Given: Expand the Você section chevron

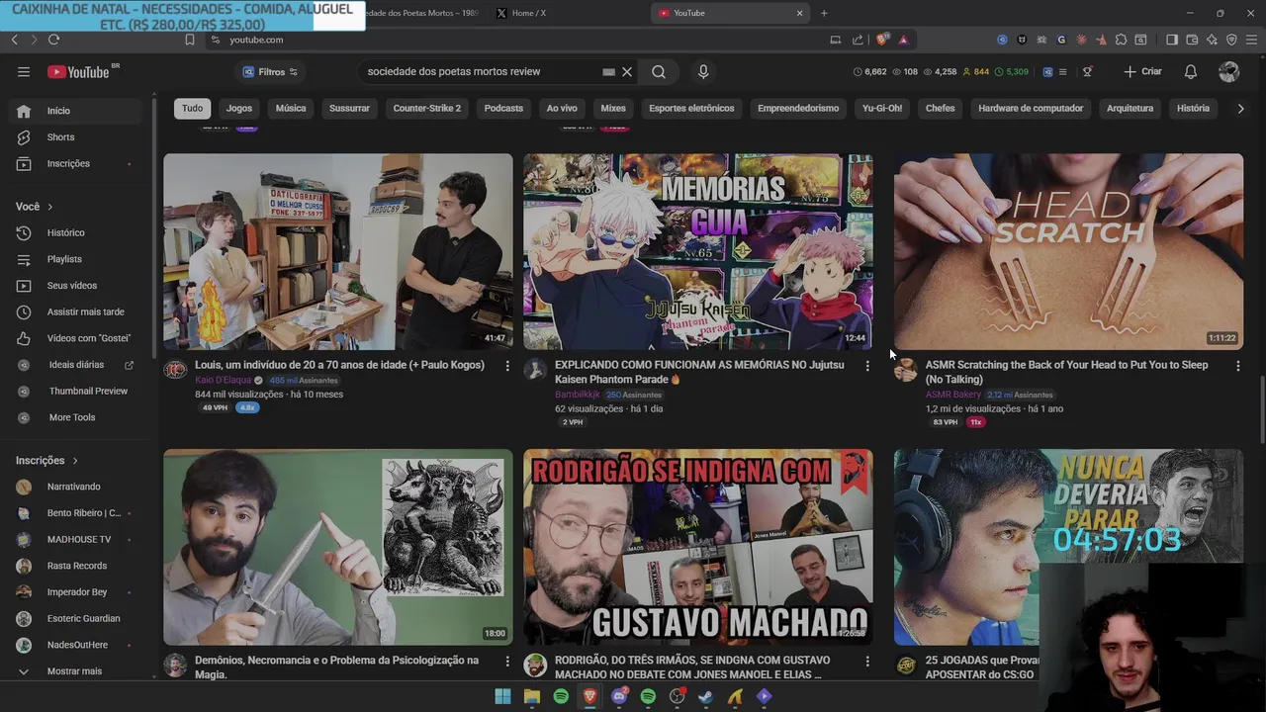Looking at the screenshot, I should [49, 207].
